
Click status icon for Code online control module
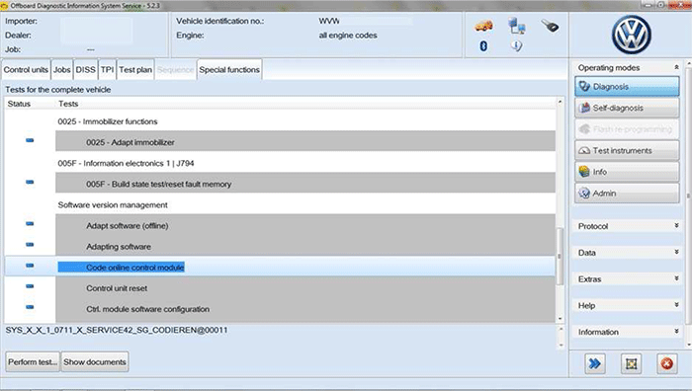(x=30, y=266)
